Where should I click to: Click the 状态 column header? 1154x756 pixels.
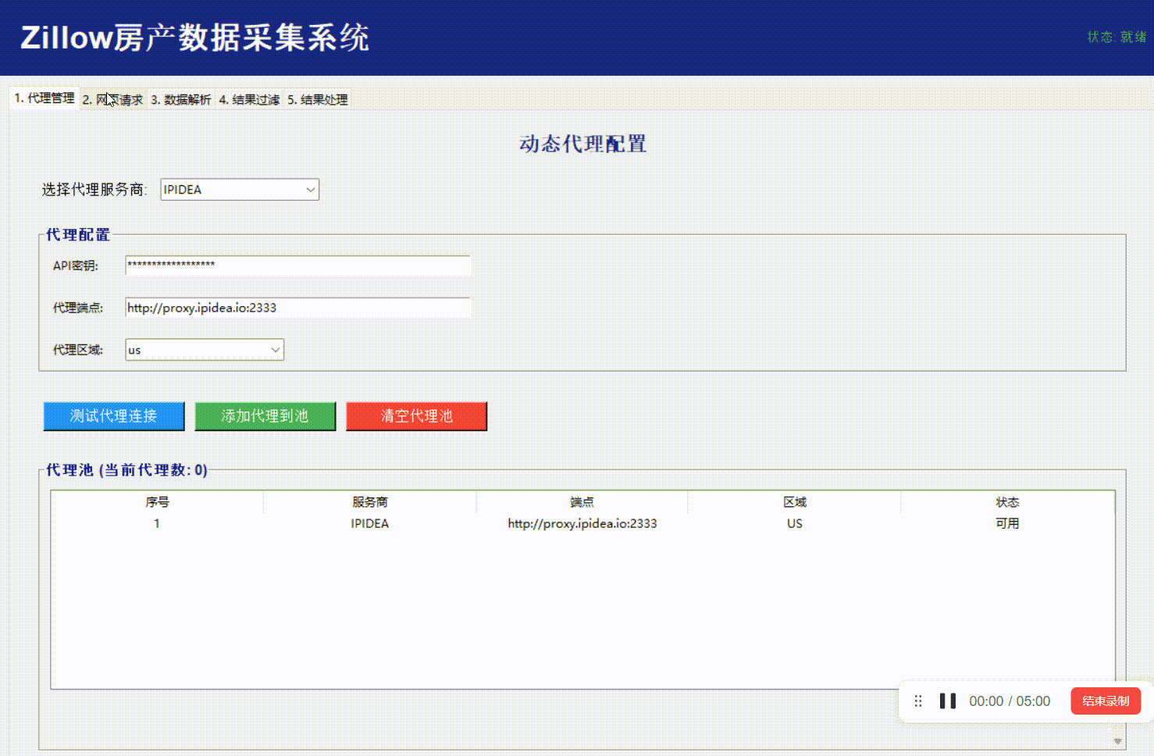coord(1007,502)
